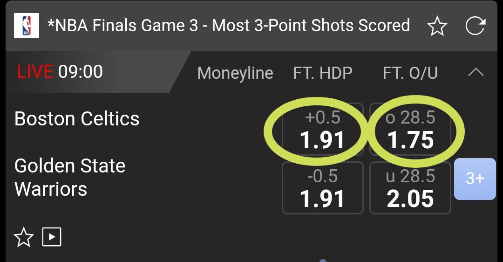Tap the red LIVE indicator
Viewport: 503px width, 262px height.
(35, 72)
